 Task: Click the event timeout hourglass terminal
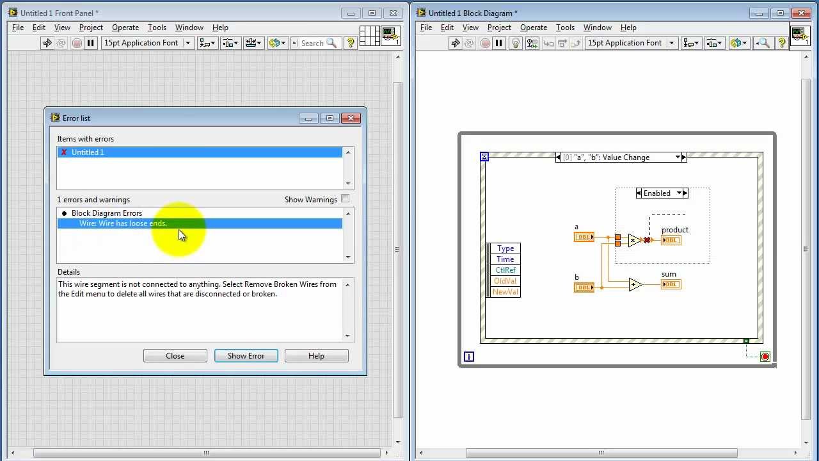point(484,157)
